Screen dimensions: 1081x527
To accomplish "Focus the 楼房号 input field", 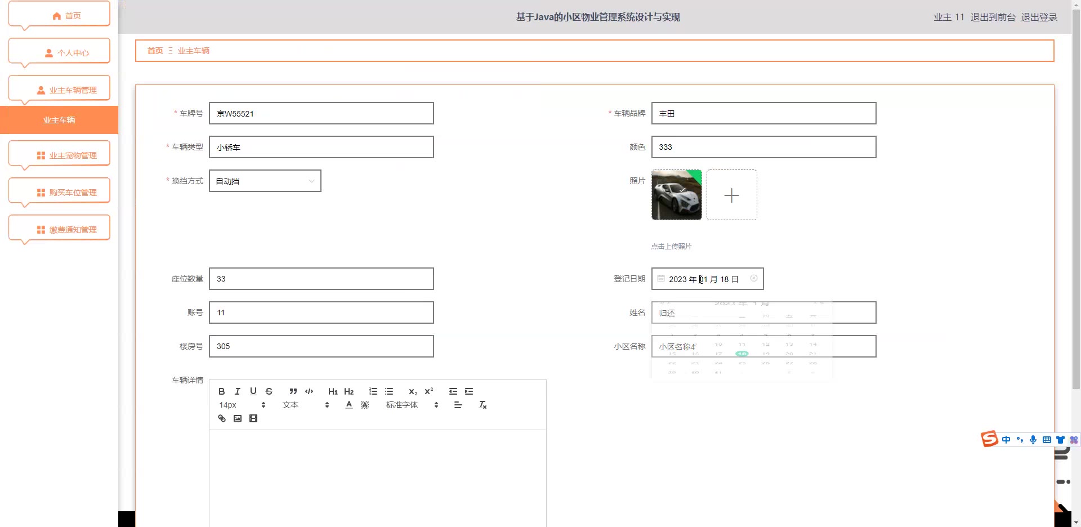I will [x=321, y=346].
